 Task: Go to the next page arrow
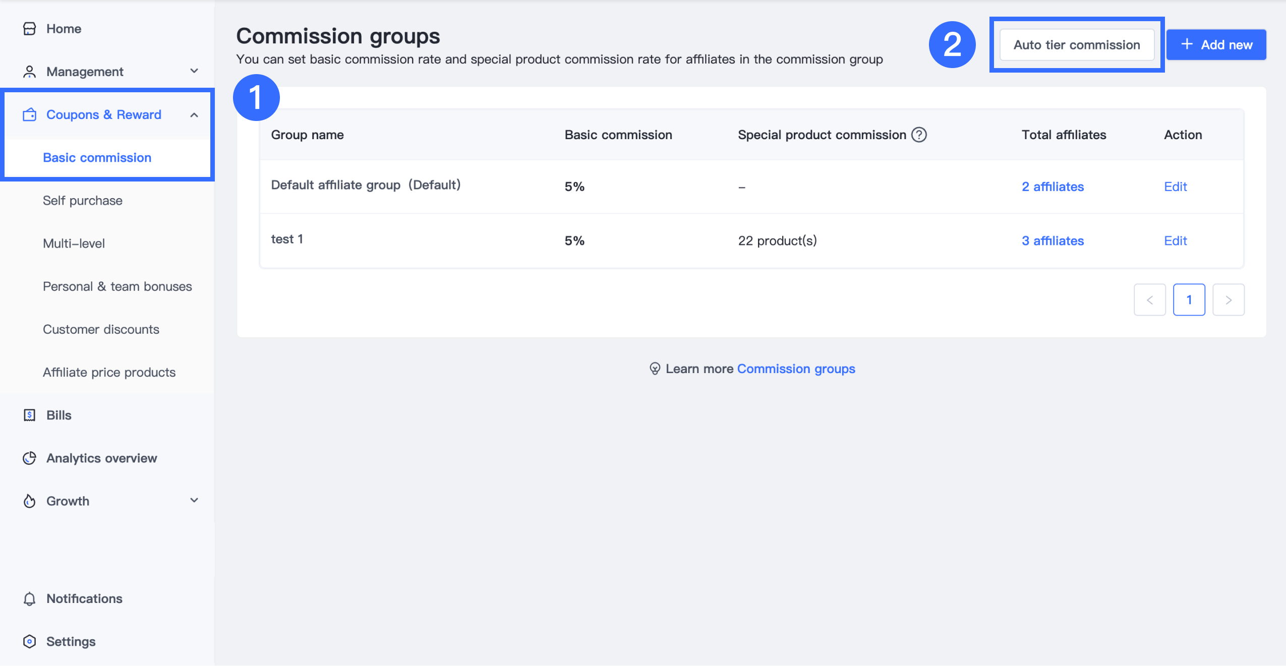1228,300
